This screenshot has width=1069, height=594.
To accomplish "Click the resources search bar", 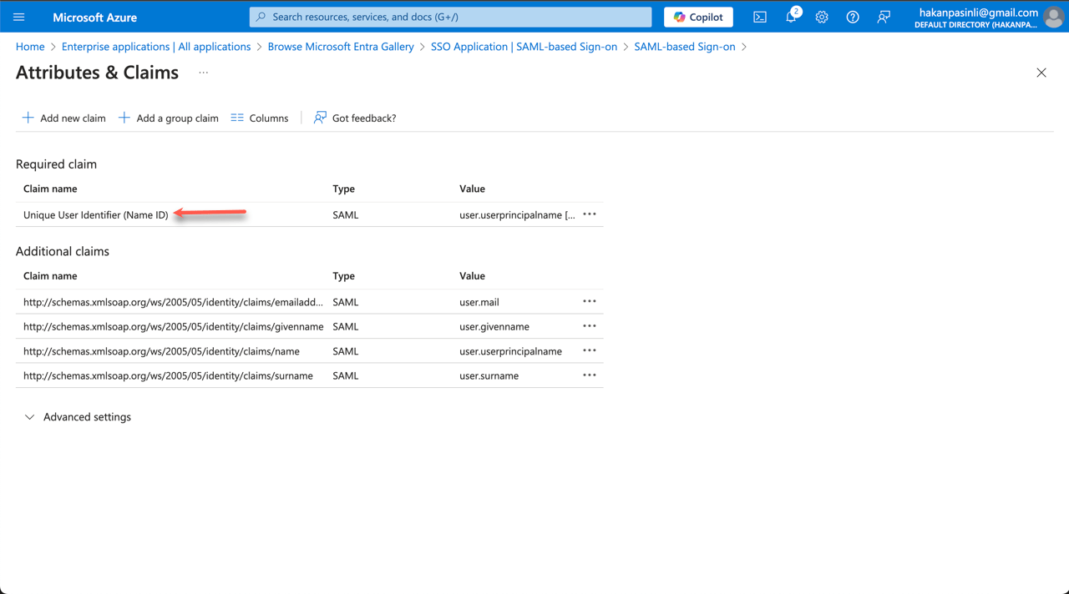I will point(449,17).
